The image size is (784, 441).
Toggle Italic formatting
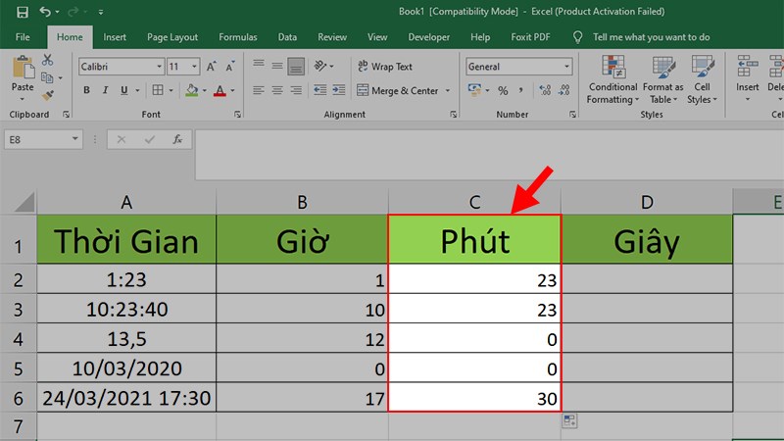(x=106, y=90)
